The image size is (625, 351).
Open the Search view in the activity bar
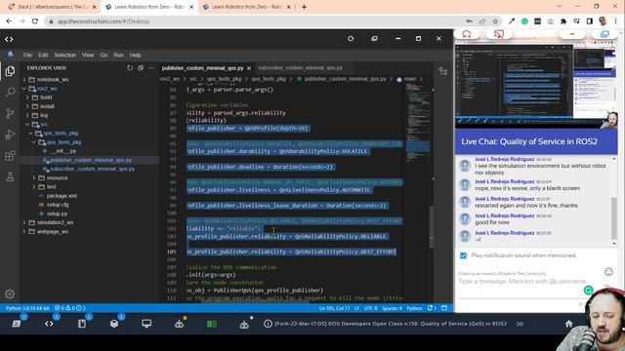(10, 92)
